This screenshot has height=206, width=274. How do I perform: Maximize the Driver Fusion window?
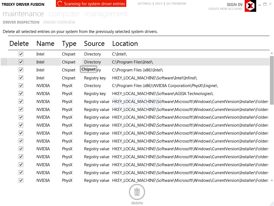(x=265, y=4)
